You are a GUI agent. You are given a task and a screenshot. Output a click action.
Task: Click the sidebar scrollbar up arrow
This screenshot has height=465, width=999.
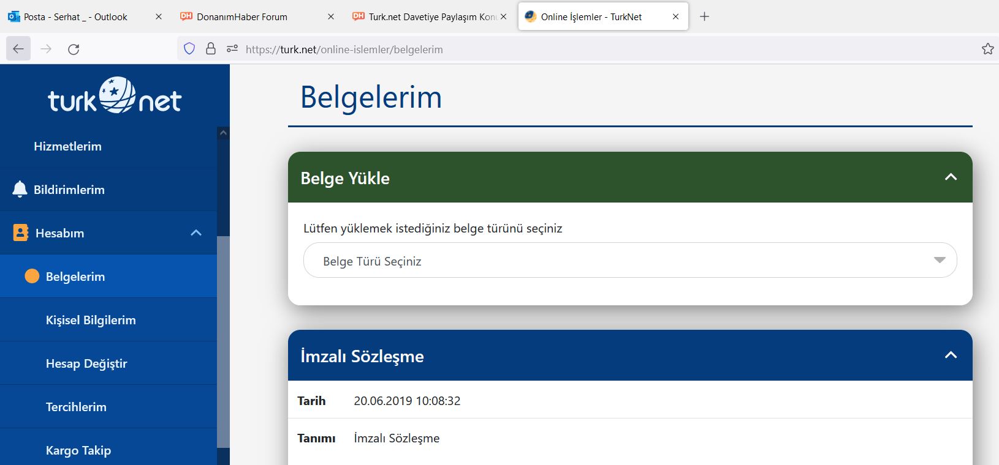pyautogui.click(x=223, y=133)
